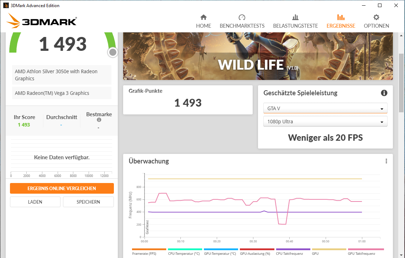Show info for Geschätzte Spieleleistung
405x258 pixels.
384,93
